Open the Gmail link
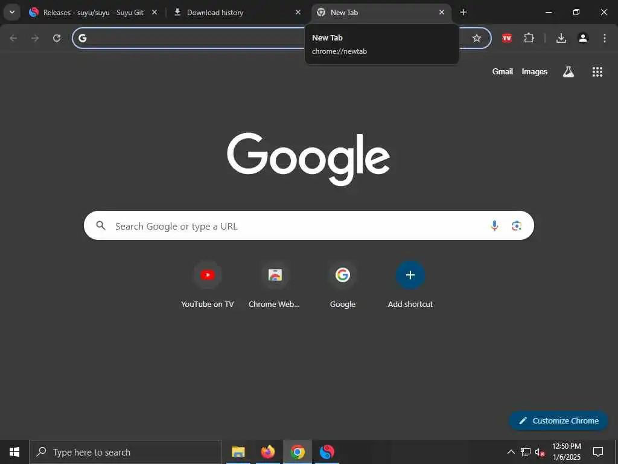 tap(503, 71)
